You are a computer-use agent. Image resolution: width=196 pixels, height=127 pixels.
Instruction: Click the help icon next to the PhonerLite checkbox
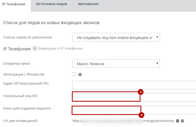80,75
